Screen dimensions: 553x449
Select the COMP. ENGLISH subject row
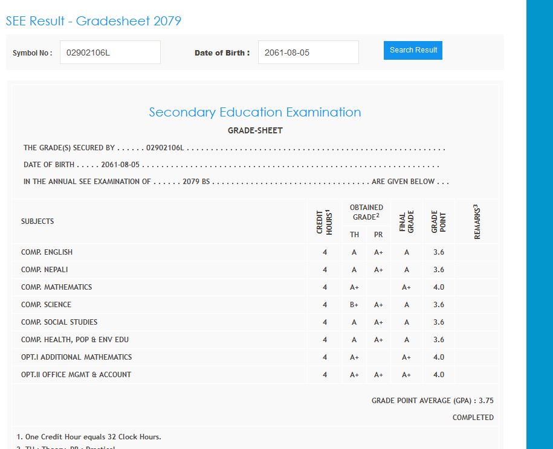click(x=47, y=252)
